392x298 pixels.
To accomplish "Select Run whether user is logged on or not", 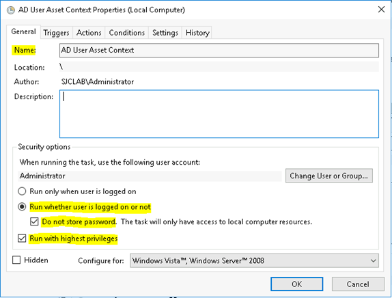I will (22, 207).
